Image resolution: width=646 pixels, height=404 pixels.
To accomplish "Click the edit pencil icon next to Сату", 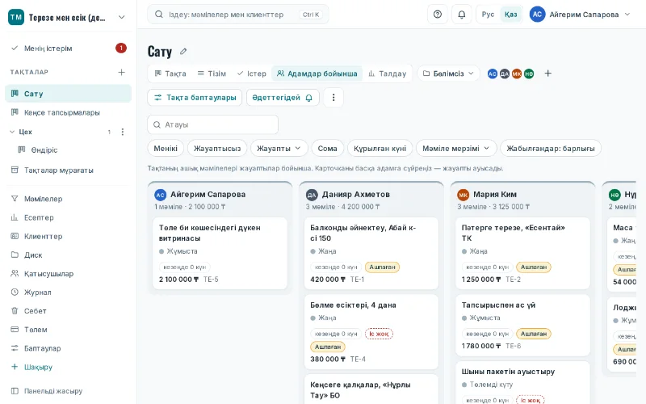I will point(183,52).
